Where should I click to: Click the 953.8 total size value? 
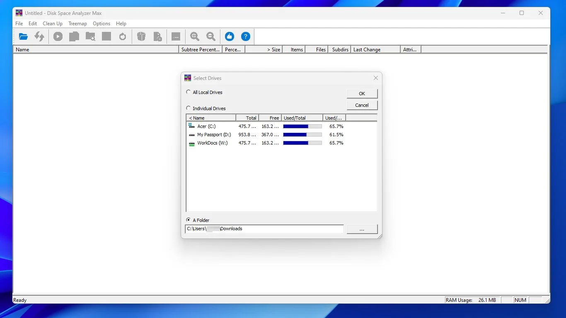(247, 135)
